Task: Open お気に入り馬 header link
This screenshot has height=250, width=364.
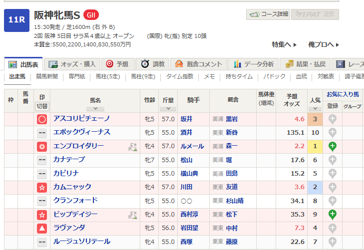Action: tap(343, 94)
